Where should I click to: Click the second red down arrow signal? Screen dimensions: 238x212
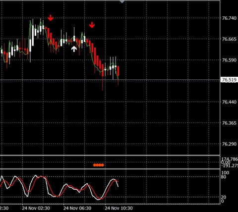[x=92, y=25]
